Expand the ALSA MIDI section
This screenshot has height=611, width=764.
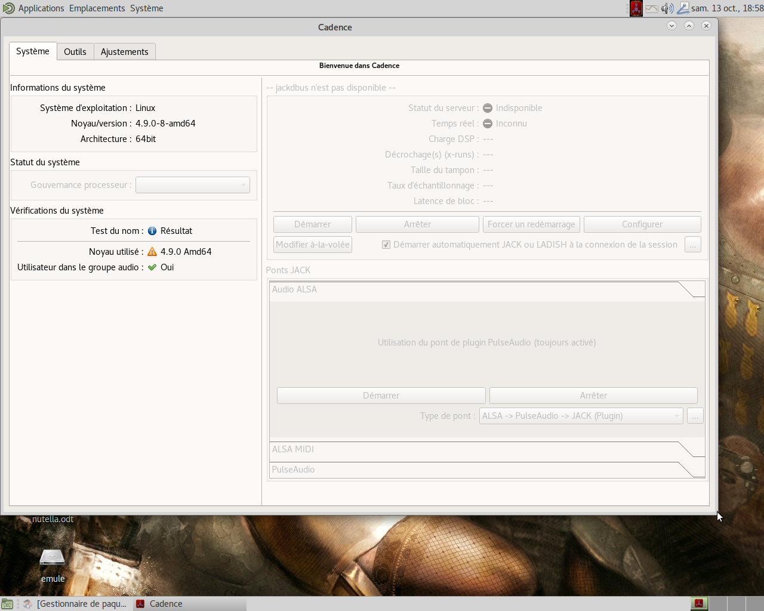(487, 449)
